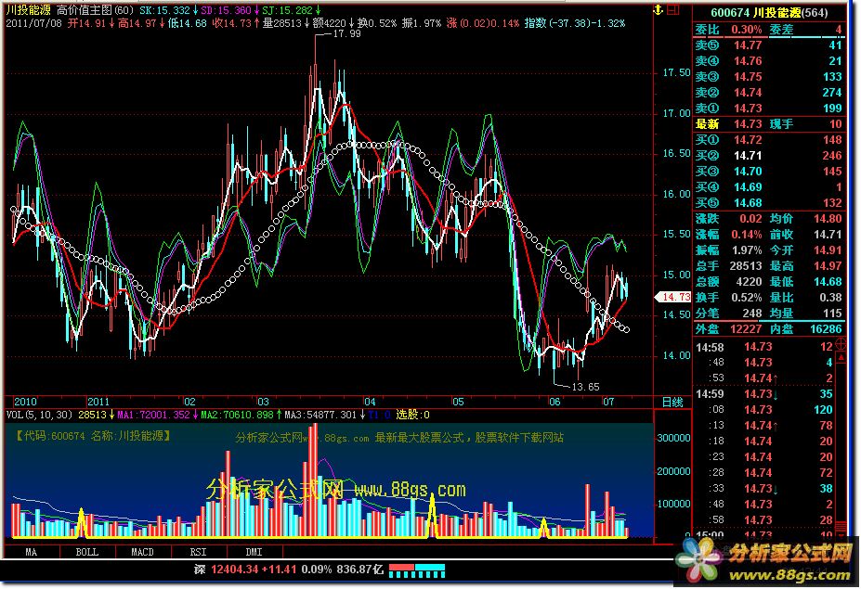Click the 日线 period label

pyautogui.click(x=672, y=402)
